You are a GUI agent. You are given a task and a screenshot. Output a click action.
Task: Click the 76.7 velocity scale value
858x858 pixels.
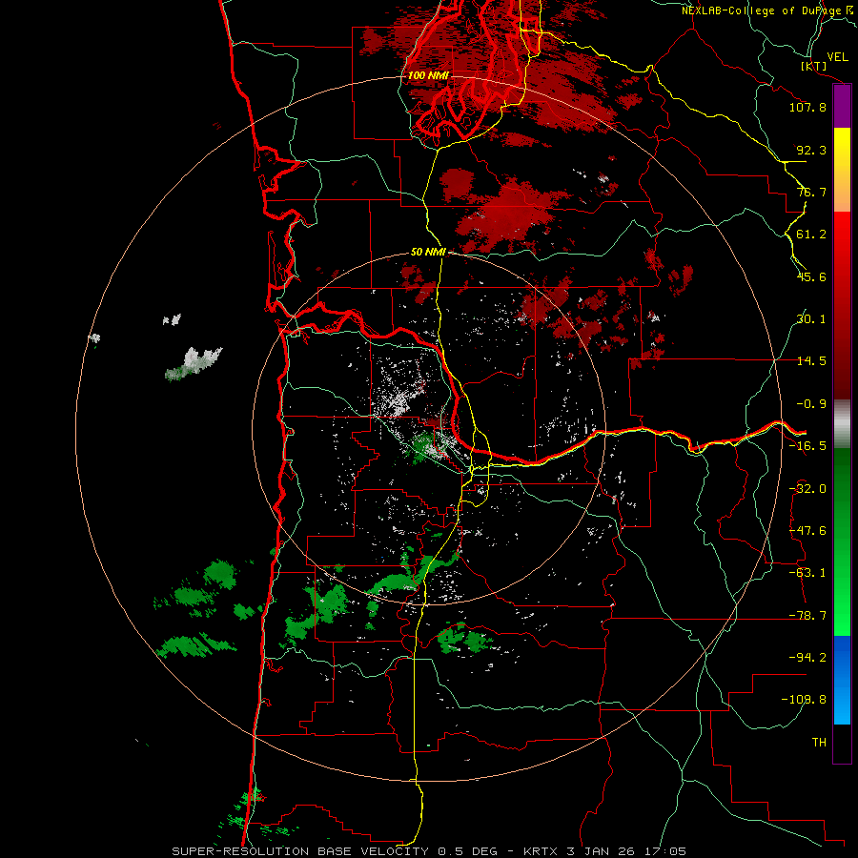[811, 192]
